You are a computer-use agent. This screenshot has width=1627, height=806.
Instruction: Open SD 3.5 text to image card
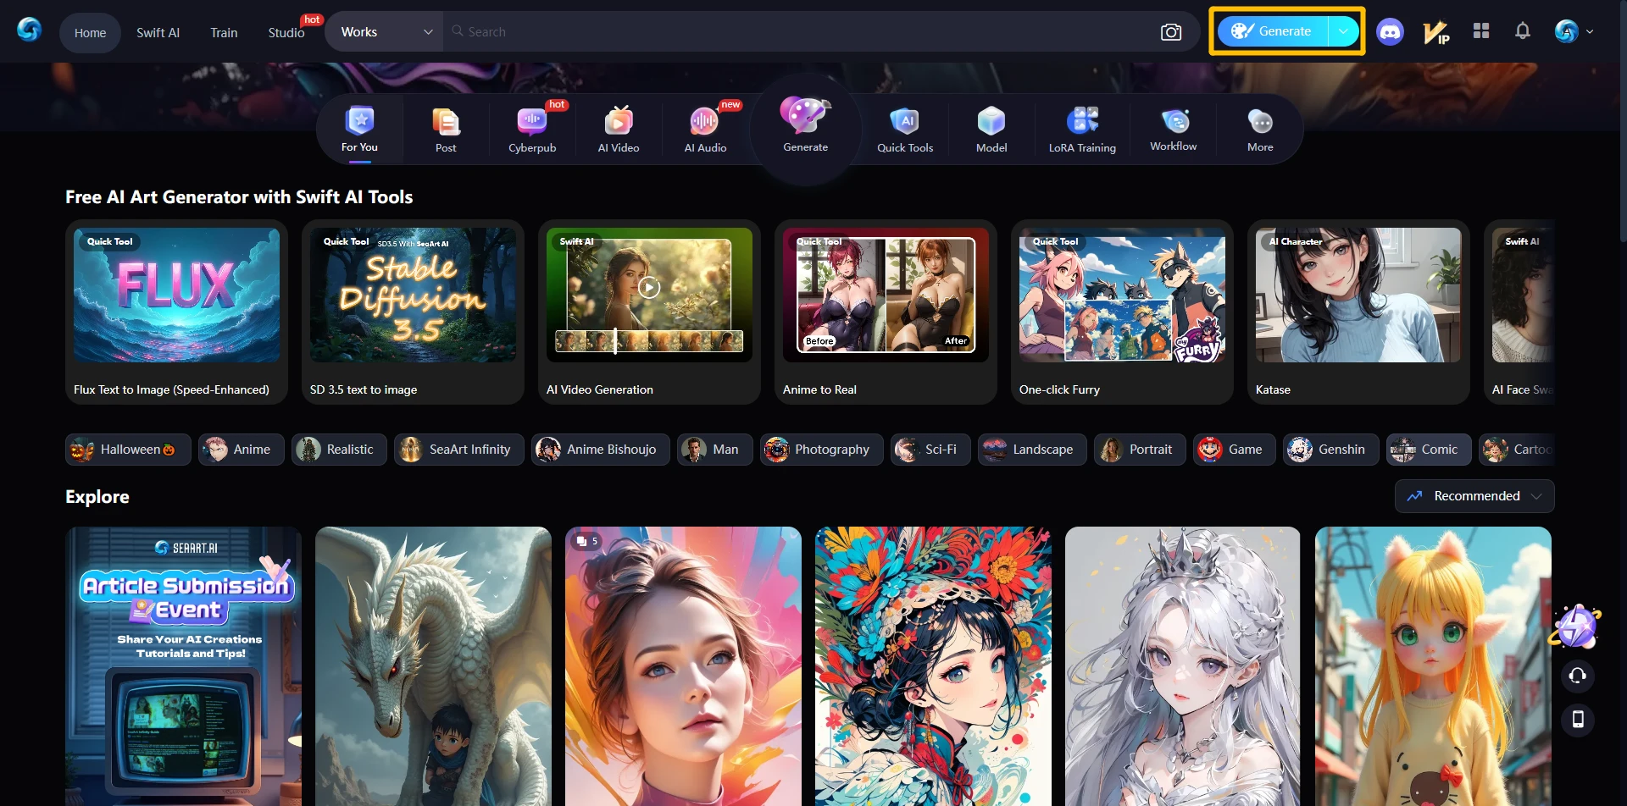pyautogui.click(x=413, y=312)
